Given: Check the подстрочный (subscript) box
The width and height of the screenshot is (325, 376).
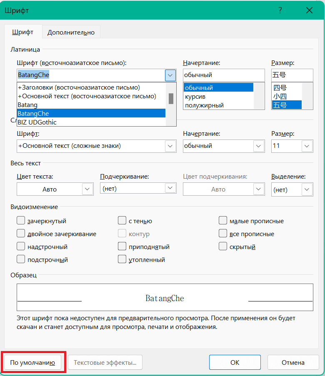Looking at the screenshot, I should [x=21, y=259].
